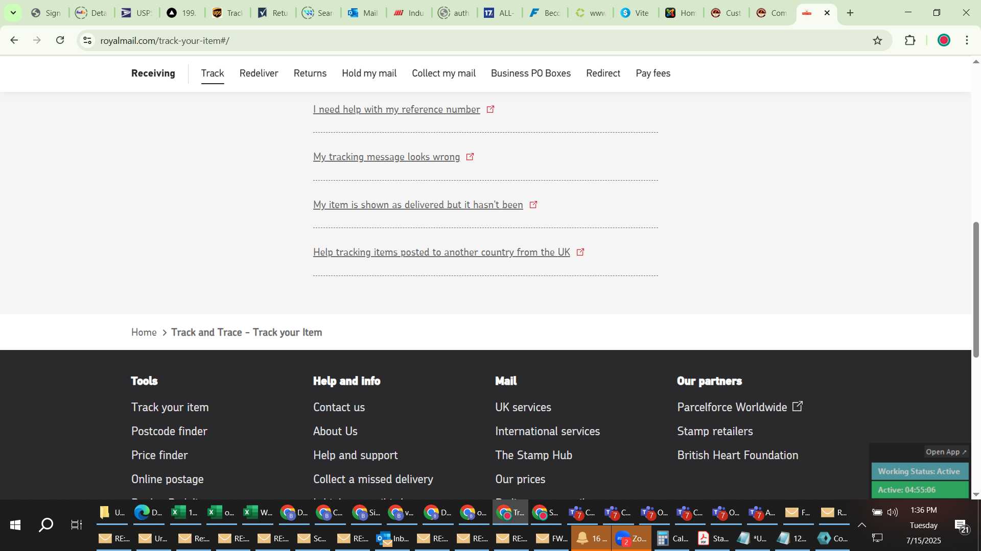
Task: Open Windows taskbar search
Action: (x=46, y=524)
